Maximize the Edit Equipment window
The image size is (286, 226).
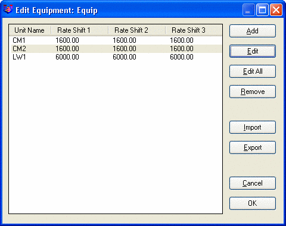[x=262, y=10]
